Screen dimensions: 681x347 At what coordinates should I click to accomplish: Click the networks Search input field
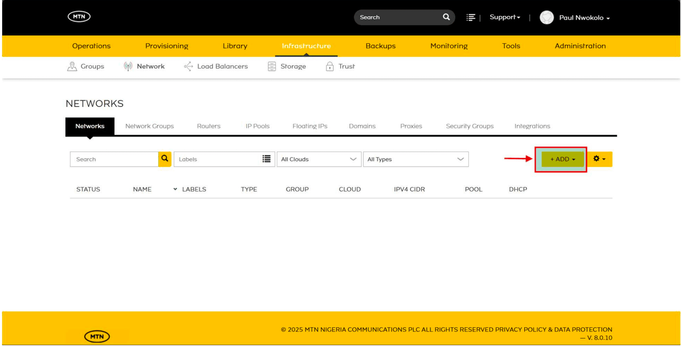coord(114,159)
